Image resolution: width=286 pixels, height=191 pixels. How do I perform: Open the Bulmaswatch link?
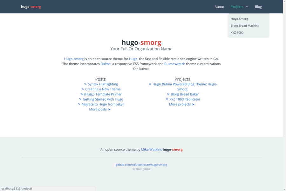pos(174,64)
